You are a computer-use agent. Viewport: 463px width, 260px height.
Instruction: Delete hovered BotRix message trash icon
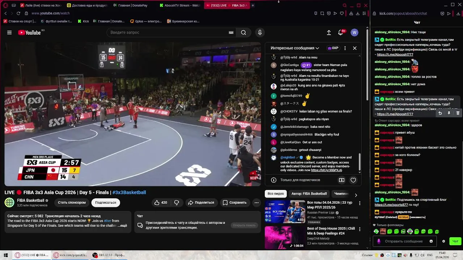458,113
